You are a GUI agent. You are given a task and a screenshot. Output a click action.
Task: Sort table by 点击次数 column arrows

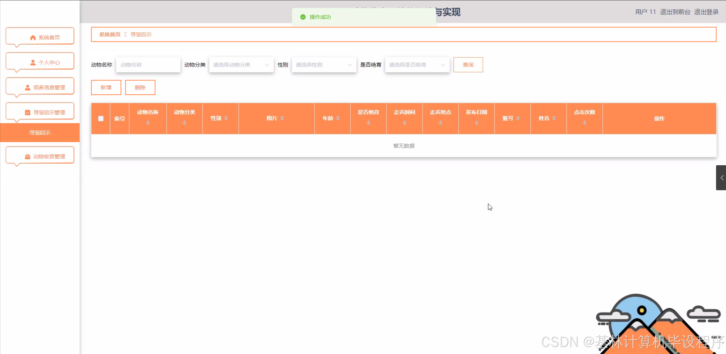584,123
